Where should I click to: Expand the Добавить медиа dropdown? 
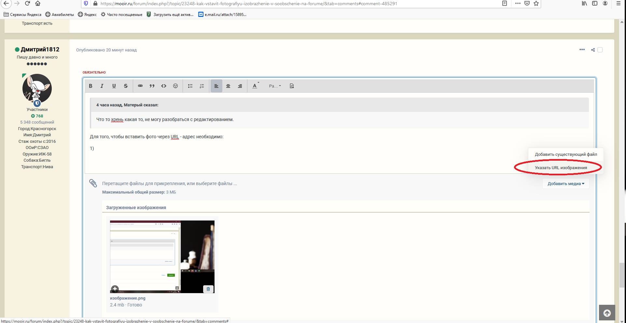point(566,184)
